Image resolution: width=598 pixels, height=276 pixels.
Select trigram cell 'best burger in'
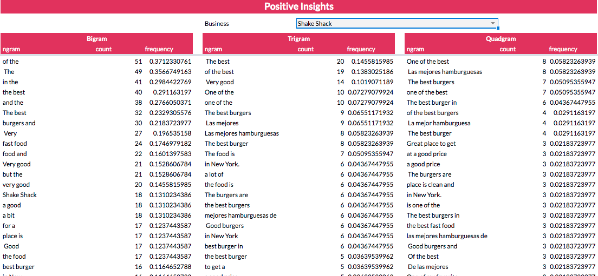pyautogui.click(x=224, y=246)
